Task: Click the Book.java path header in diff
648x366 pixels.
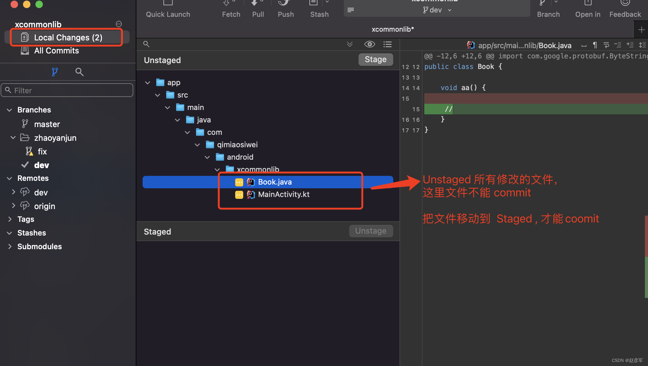Action: [519, 45]
